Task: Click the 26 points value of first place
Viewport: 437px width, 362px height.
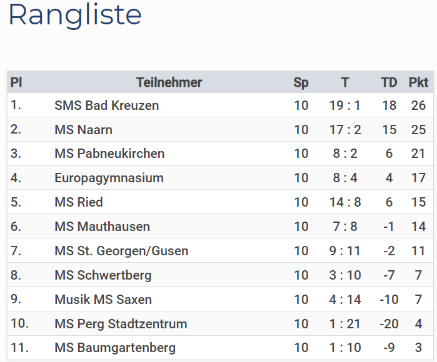Action: [x=418, y=105]
